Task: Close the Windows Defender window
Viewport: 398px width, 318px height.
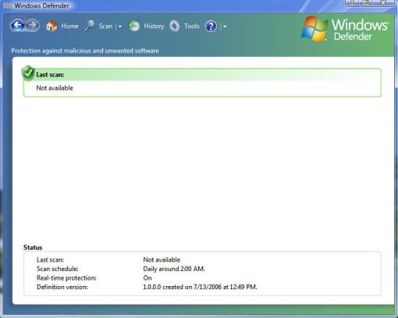Action: click(384, 3)
